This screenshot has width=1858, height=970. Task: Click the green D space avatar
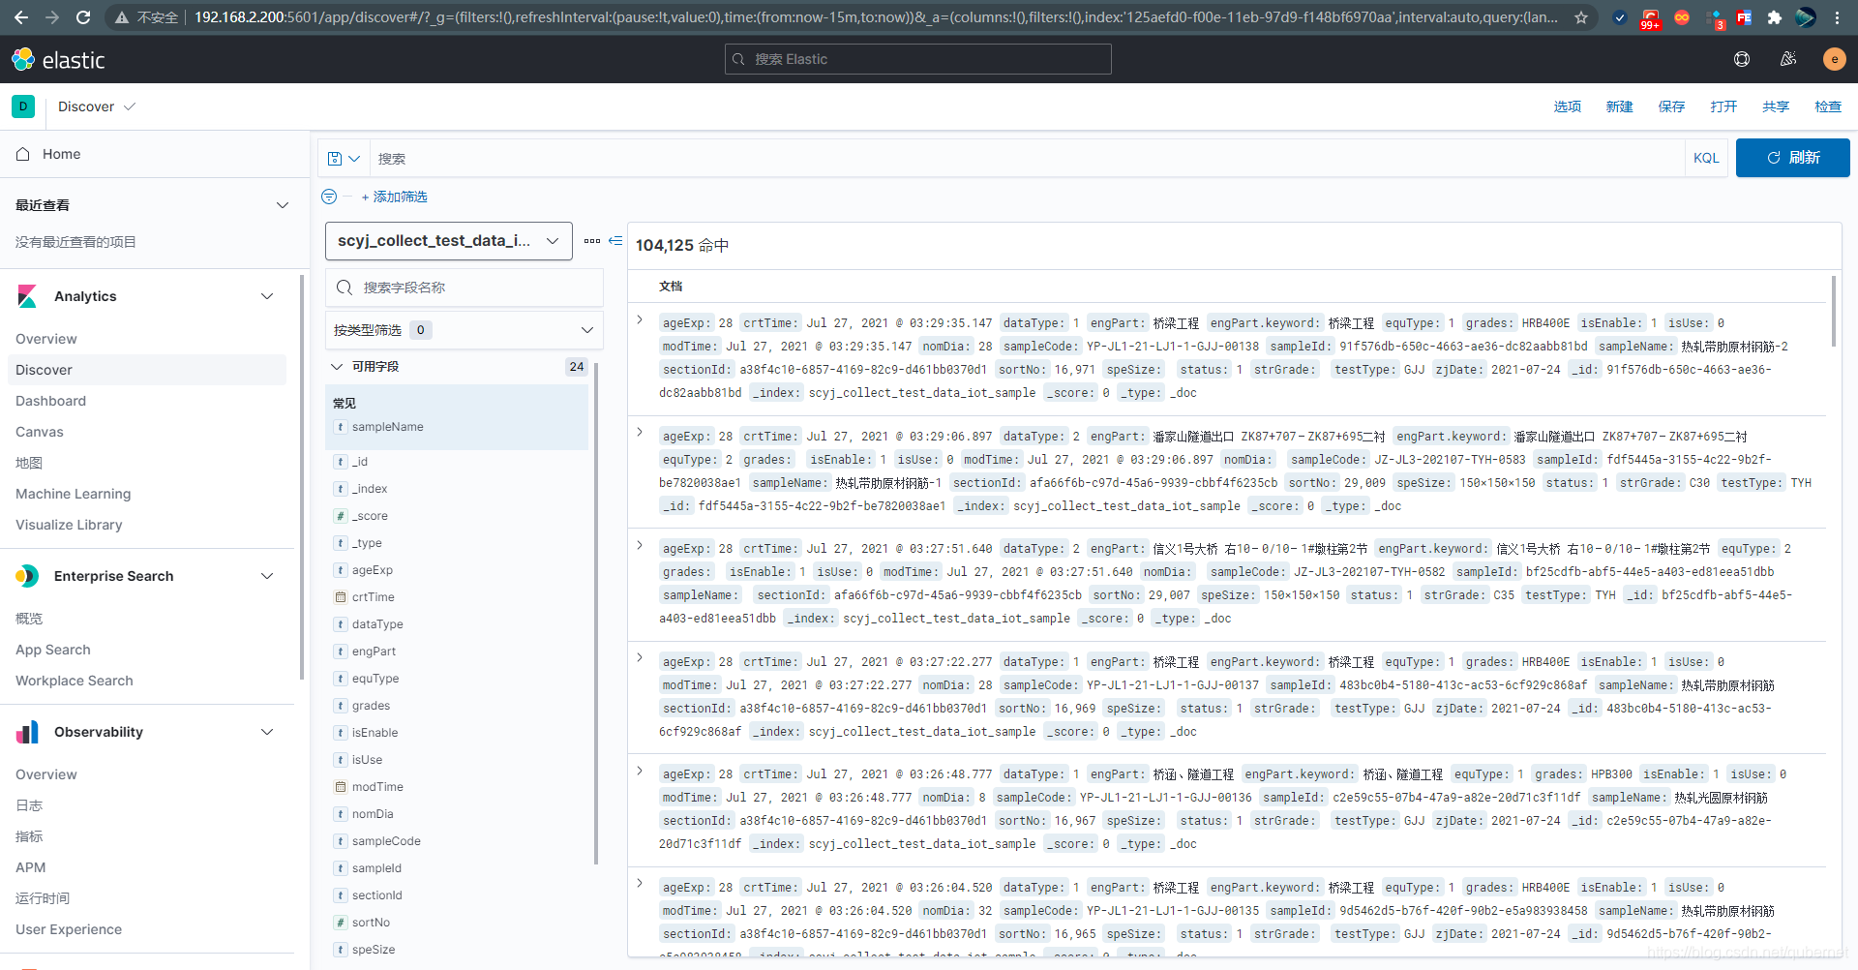coord(23,106)
